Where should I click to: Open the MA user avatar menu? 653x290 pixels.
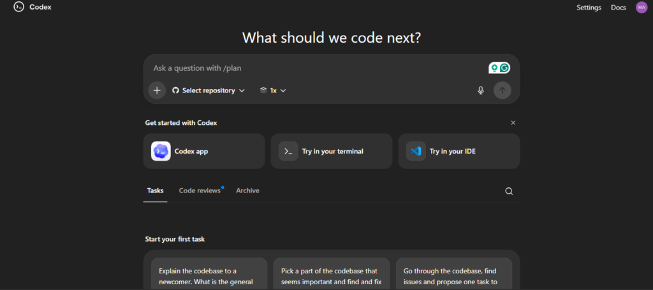[x=642, y=7]
